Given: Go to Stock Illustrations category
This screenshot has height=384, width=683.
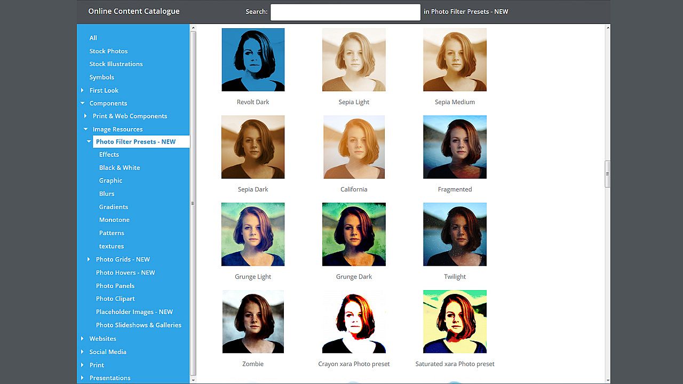Looking at the screenshot, I should (116, 64).
